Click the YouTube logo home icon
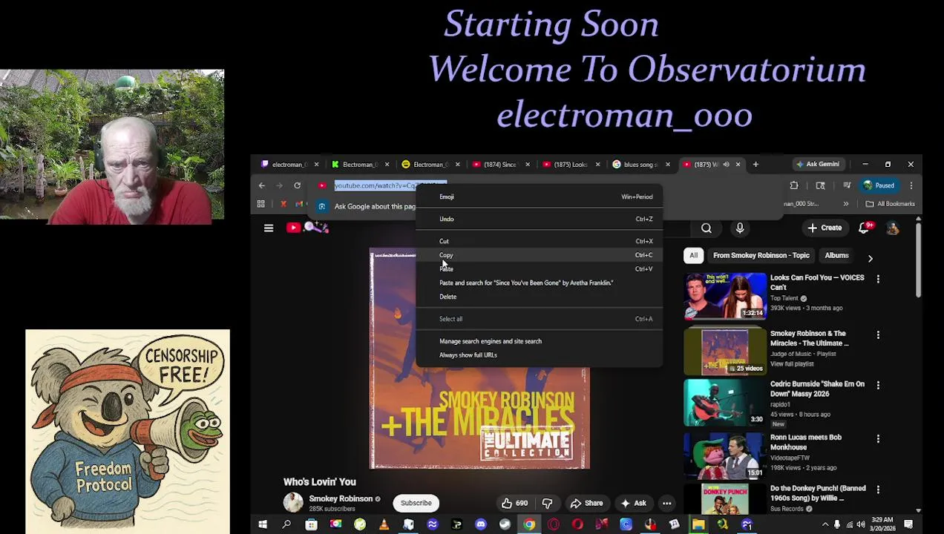 click(294, 228)
